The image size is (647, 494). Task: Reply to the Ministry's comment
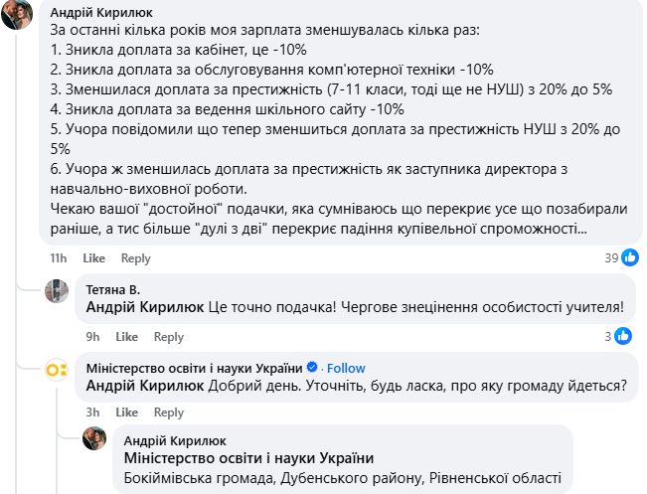tap(169, 412)
